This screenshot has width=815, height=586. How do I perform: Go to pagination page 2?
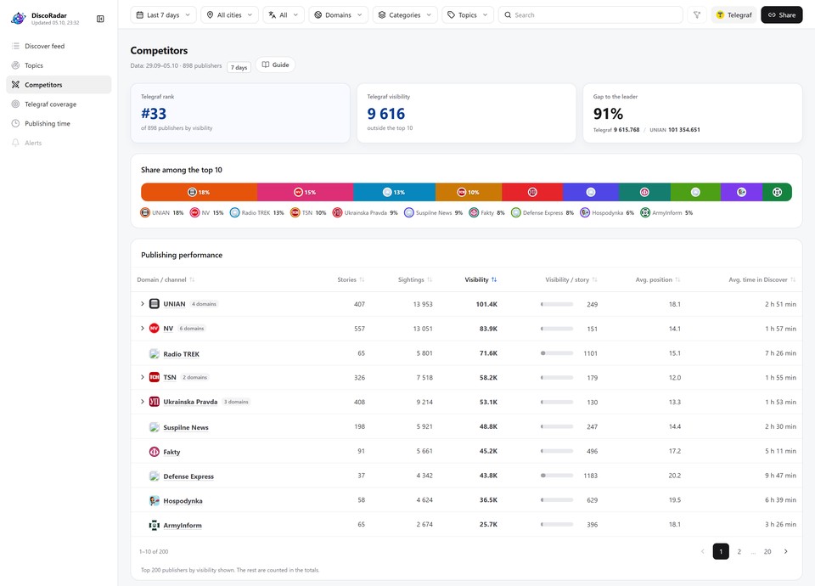coord(739,552)
